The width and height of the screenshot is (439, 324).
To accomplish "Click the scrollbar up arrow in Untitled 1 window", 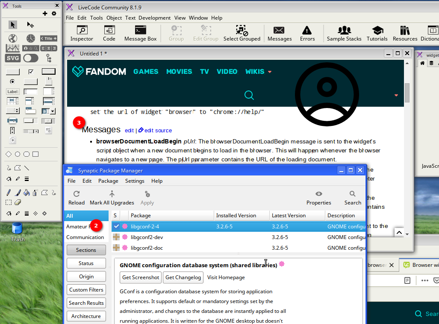I will [x=407, y=64].
